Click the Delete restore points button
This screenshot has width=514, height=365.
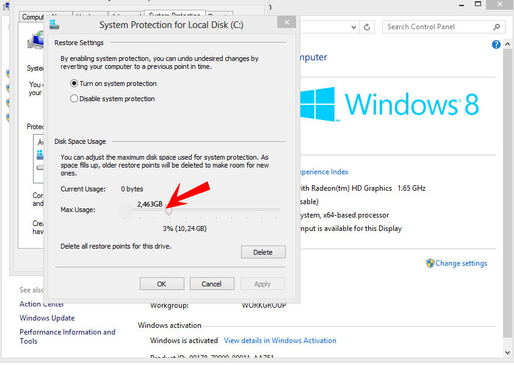pos(263,252)
